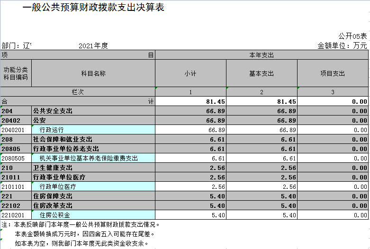370x249 pixels.
Task: Click the code cell 22102
Action: [x=16, y=205]
